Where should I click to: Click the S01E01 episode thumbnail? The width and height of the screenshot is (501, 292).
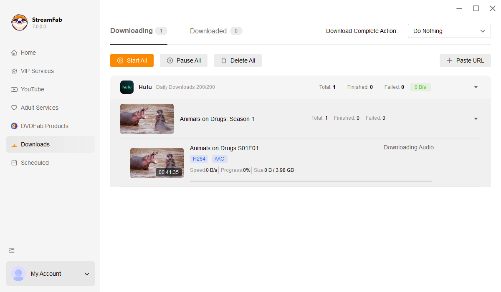pyautogui.click(x=157, y=163)
